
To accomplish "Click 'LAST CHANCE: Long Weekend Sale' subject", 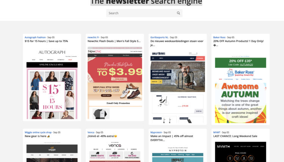I will [x=235, y=136].
